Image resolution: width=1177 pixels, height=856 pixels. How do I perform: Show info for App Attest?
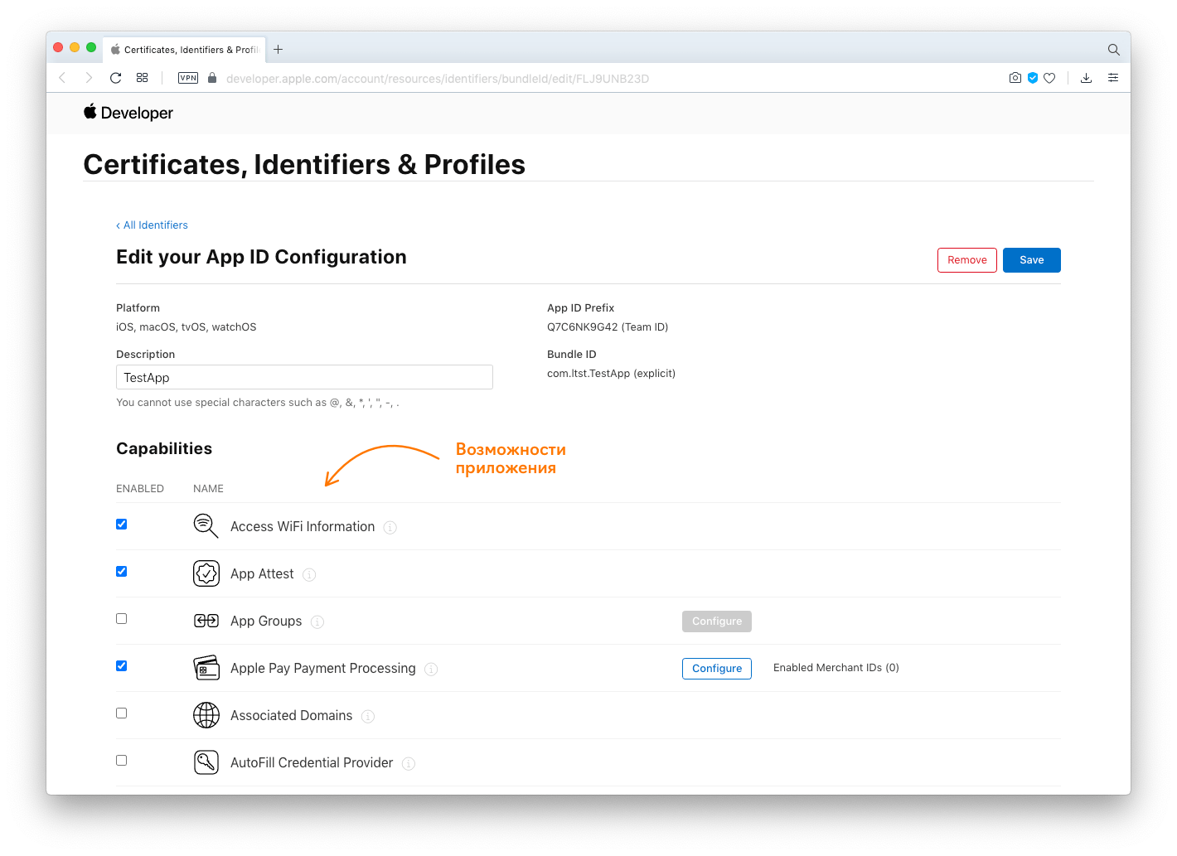pyautogui.click(x=309, y=574)
